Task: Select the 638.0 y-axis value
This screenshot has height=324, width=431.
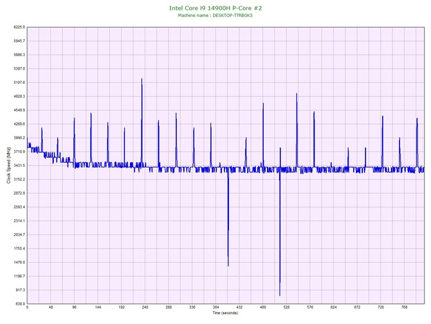Action: [x=20, y=304]
